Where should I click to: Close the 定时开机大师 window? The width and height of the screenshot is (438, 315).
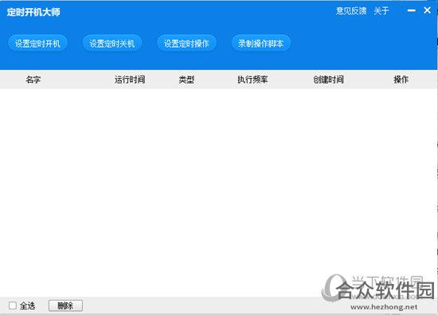427,10
